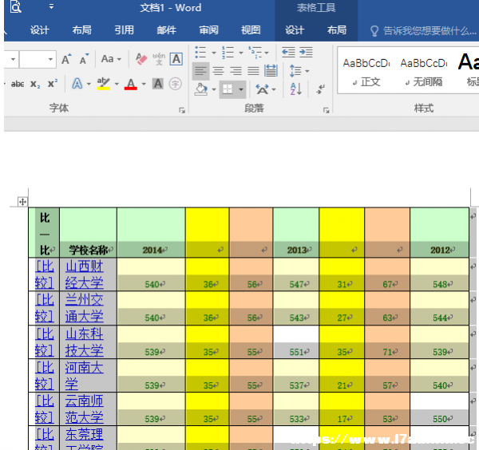Open the 视图 tab
Viewport: 479px width, 450px height.
251,30
